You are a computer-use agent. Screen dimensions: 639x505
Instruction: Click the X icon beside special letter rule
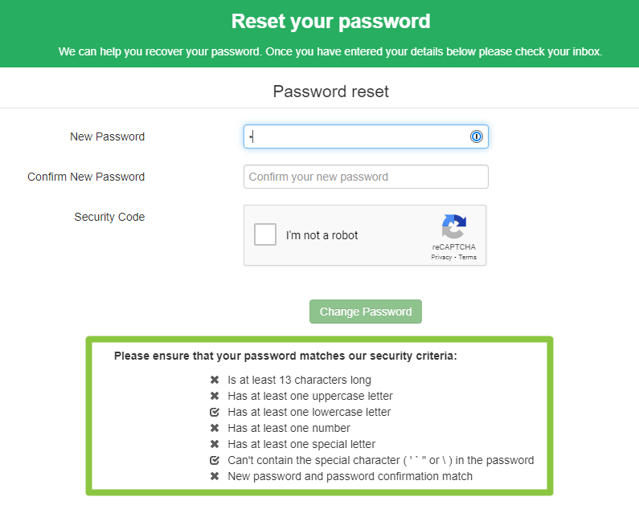coord(215,444)
